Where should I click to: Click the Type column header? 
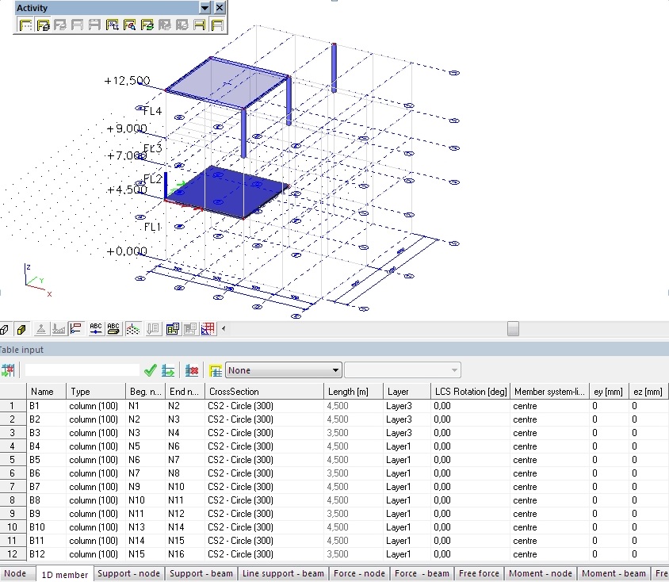96,391
